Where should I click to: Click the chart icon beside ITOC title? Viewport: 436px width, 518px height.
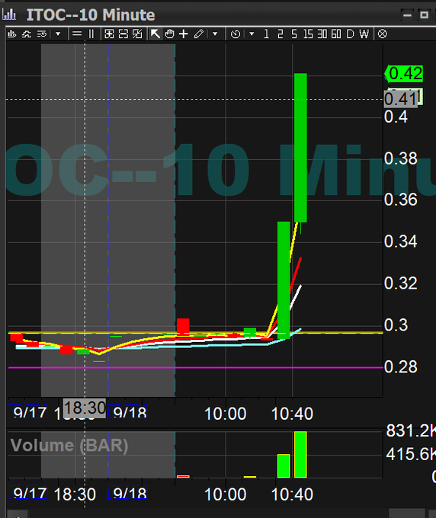coord(9,14)
